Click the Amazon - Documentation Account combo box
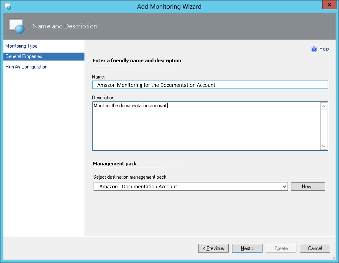The height and width of the screenshot is (263, 339). [187, 187]
